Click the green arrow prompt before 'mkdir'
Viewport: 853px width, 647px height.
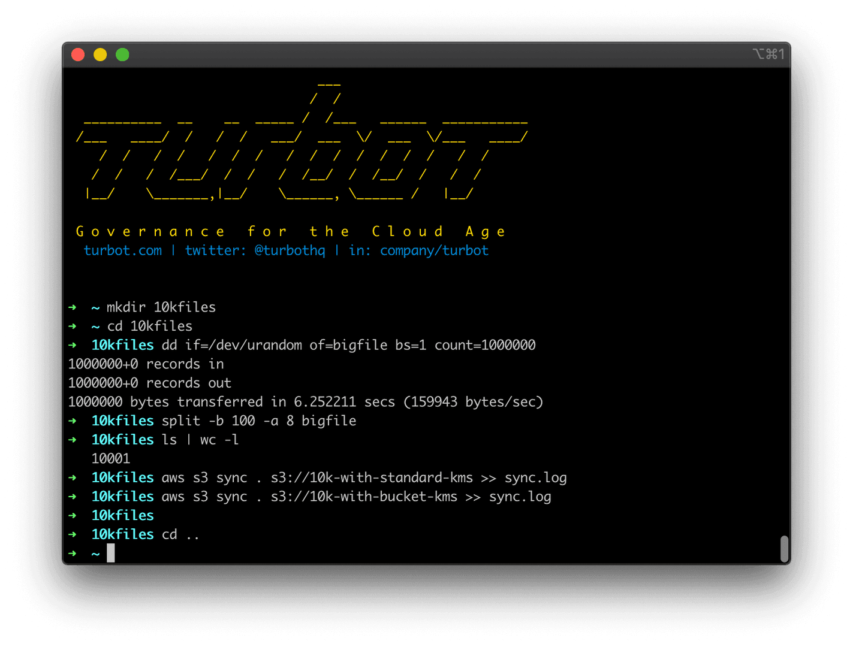(73, 307)
